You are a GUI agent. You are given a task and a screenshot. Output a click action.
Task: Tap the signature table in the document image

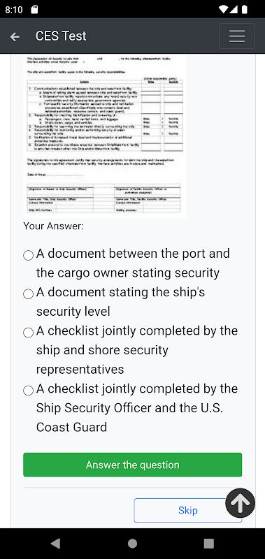[x=103, y=198]
